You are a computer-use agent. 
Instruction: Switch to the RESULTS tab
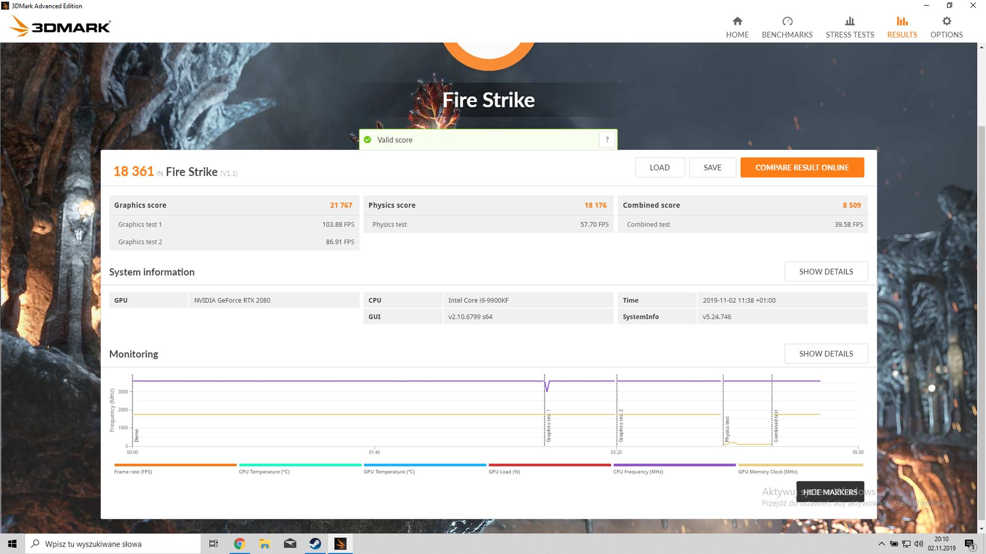tap(902, 27)
